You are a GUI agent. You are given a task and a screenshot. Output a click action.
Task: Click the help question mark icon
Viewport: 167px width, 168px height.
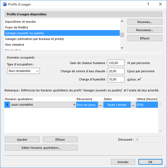tap(148, 4)
